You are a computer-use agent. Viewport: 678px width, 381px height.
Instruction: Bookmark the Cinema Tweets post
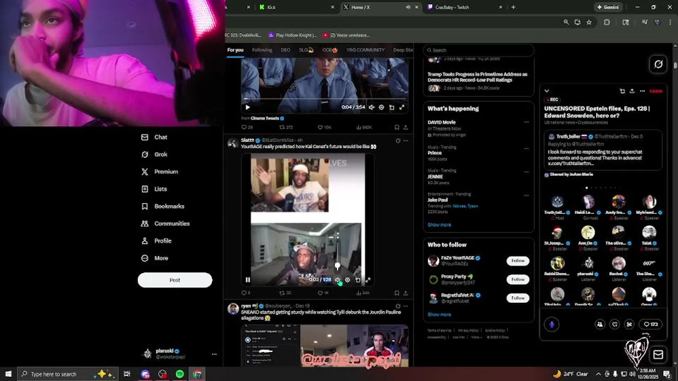(x=397, y=128)
